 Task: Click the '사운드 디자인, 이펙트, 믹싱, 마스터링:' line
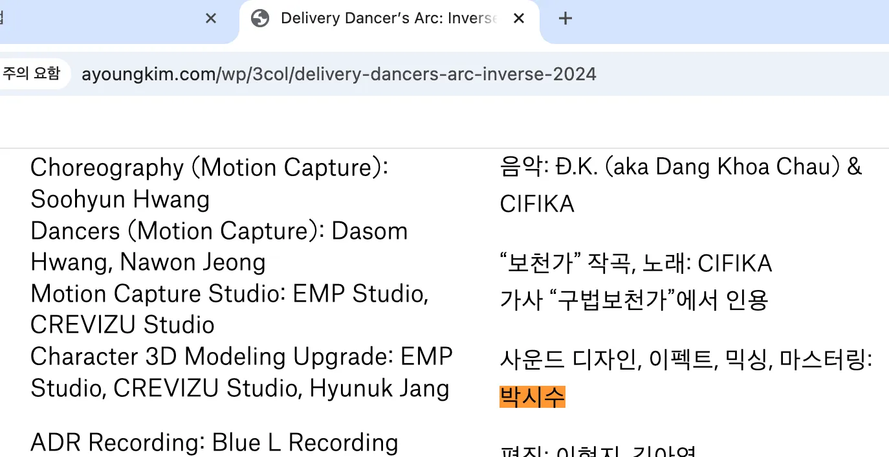click(686, 360)
